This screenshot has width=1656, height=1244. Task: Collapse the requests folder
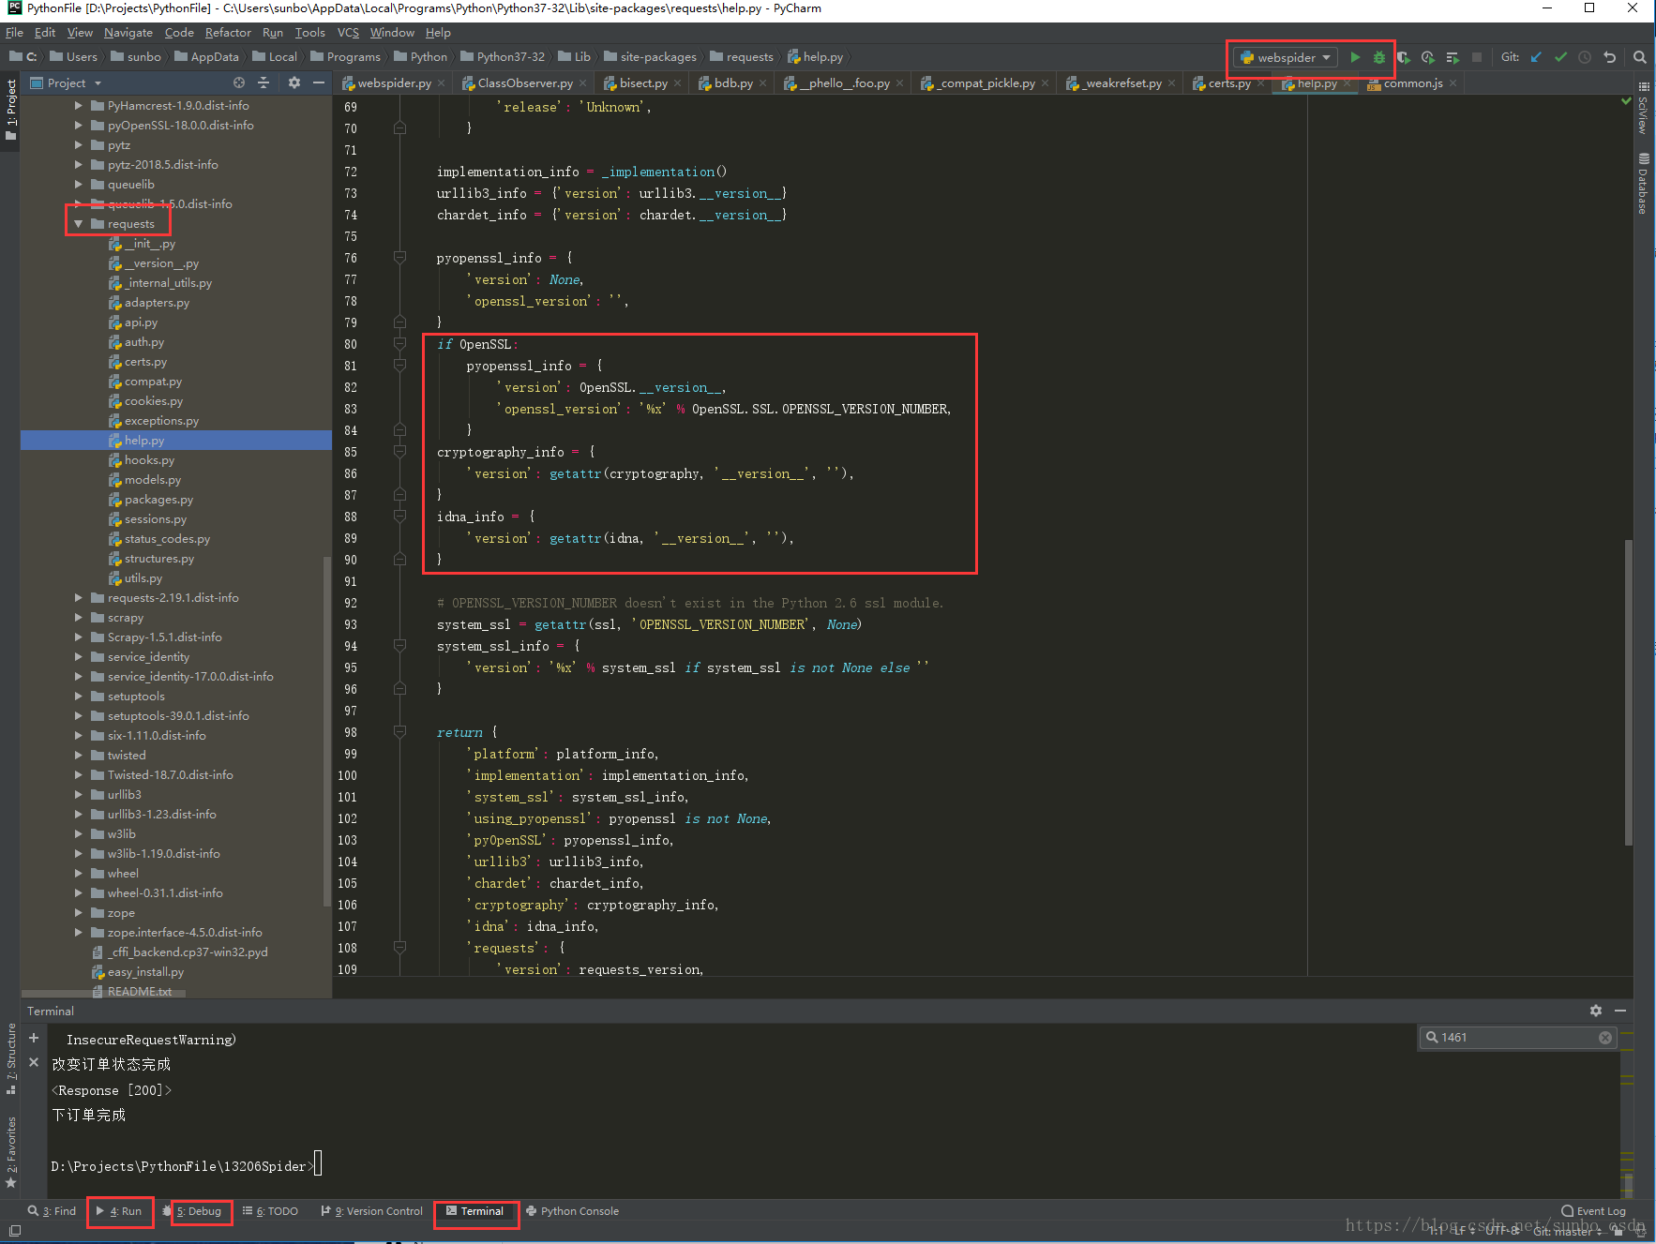(x=79, y=224)
